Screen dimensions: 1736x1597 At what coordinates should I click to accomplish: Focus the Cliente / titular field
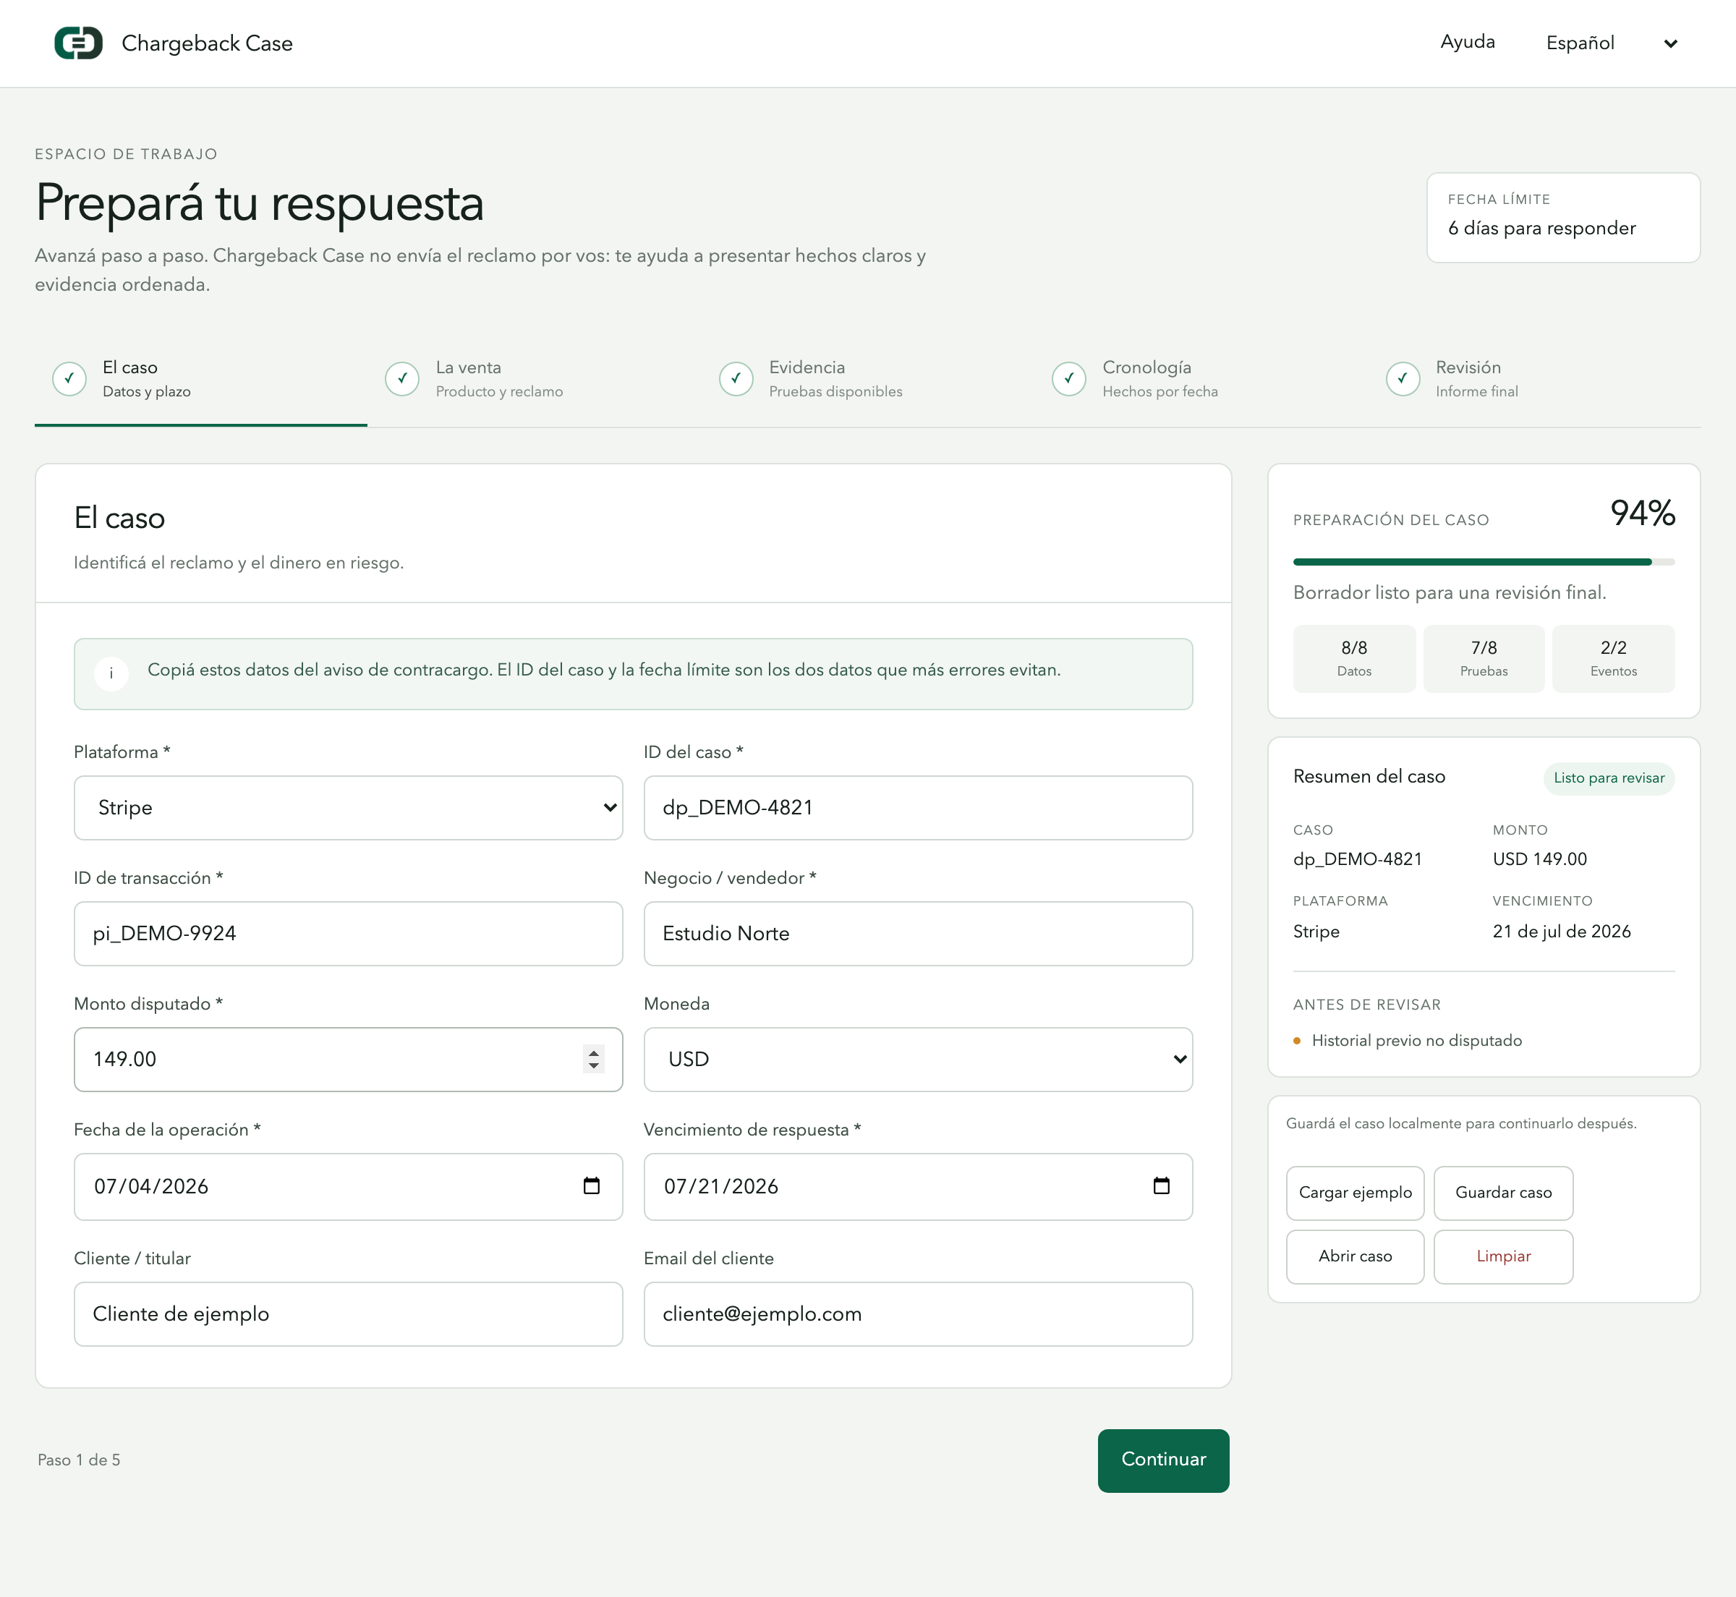[348, 1313]
